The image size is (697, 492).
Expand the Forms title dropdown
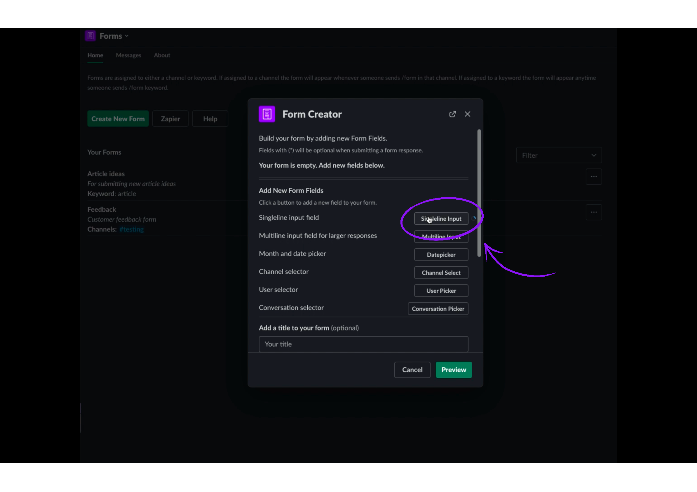click(127, 36)
